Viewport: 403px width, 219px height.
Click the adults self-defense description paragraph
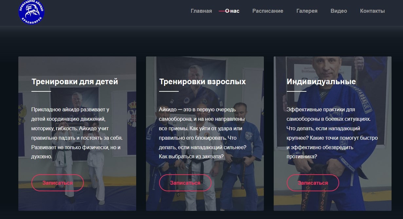point(203,133)
